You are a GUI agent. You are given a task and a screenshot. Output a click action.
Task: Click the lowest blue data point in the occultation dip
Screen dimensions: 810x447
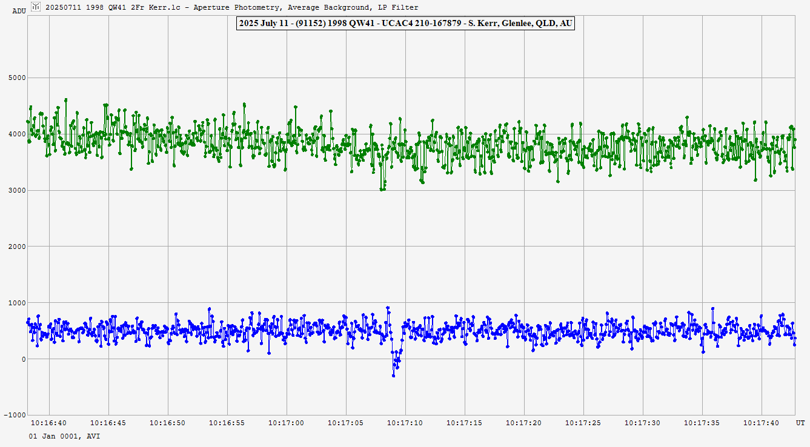point(393,376)
